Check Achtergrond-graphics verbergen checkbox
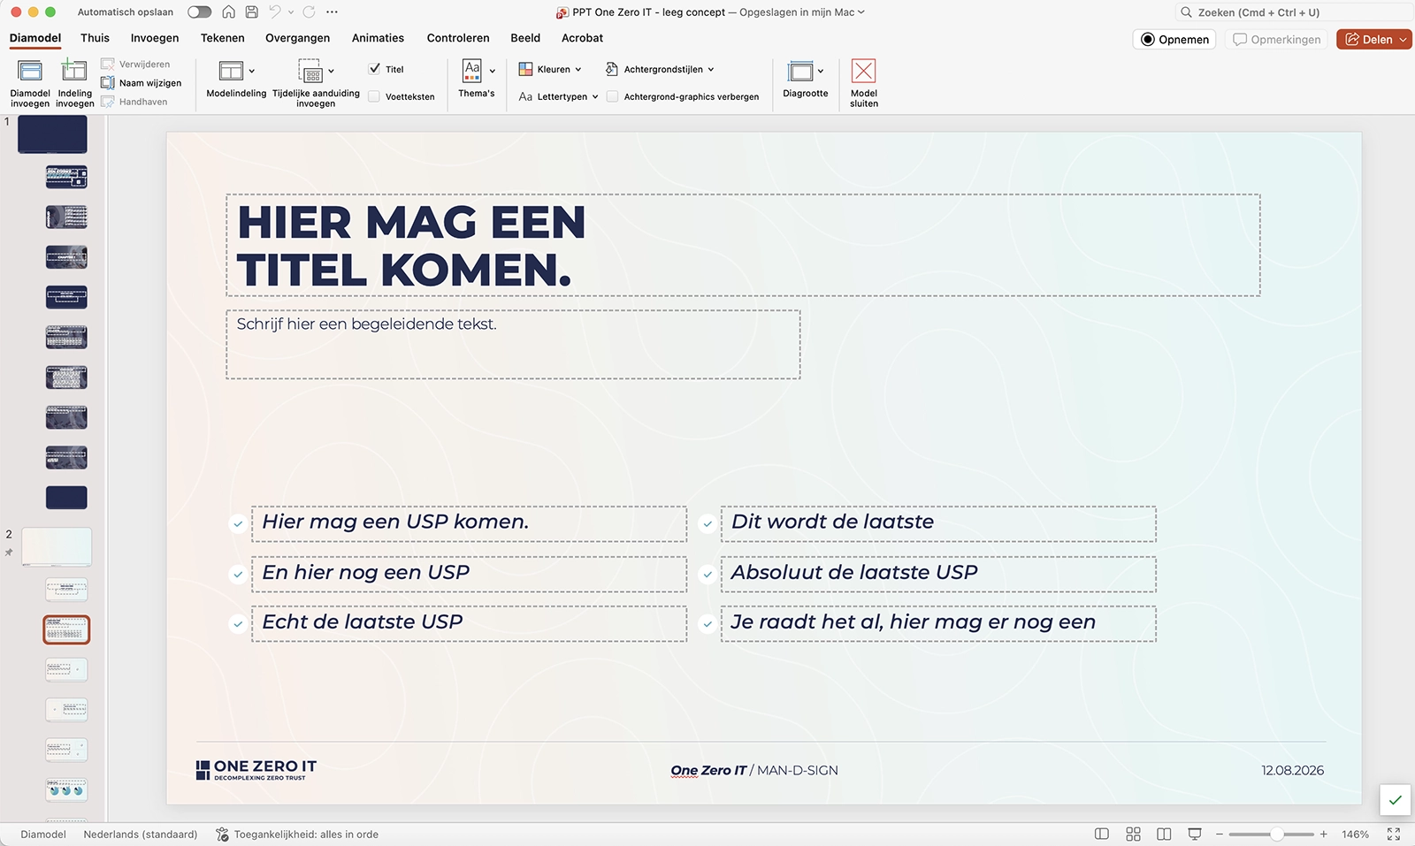The width and height of the screenshot is (1415, 846). coord(612,97)
